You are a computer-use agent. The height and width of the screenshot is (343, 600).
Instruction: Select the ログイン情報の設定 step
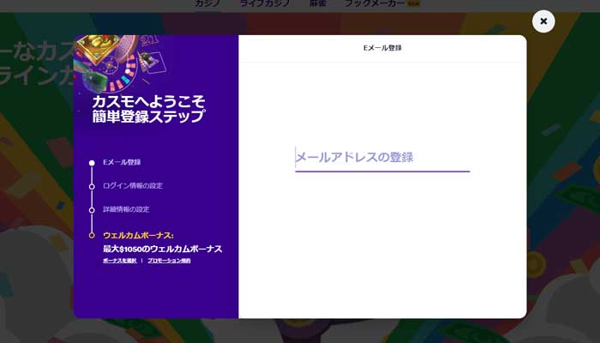(x=133, y=186)
